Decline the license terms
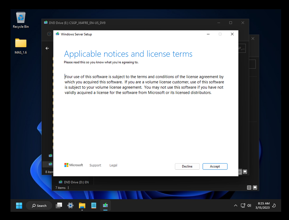Screen dimensions: 289x220 [x=187, y=166]
